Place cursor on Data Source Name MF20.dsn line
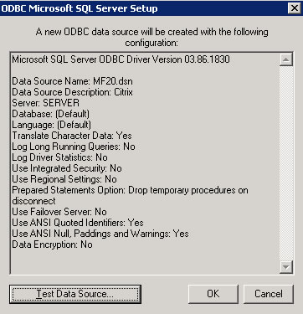This screenshot has height=314, width=303. coord(72,81)
